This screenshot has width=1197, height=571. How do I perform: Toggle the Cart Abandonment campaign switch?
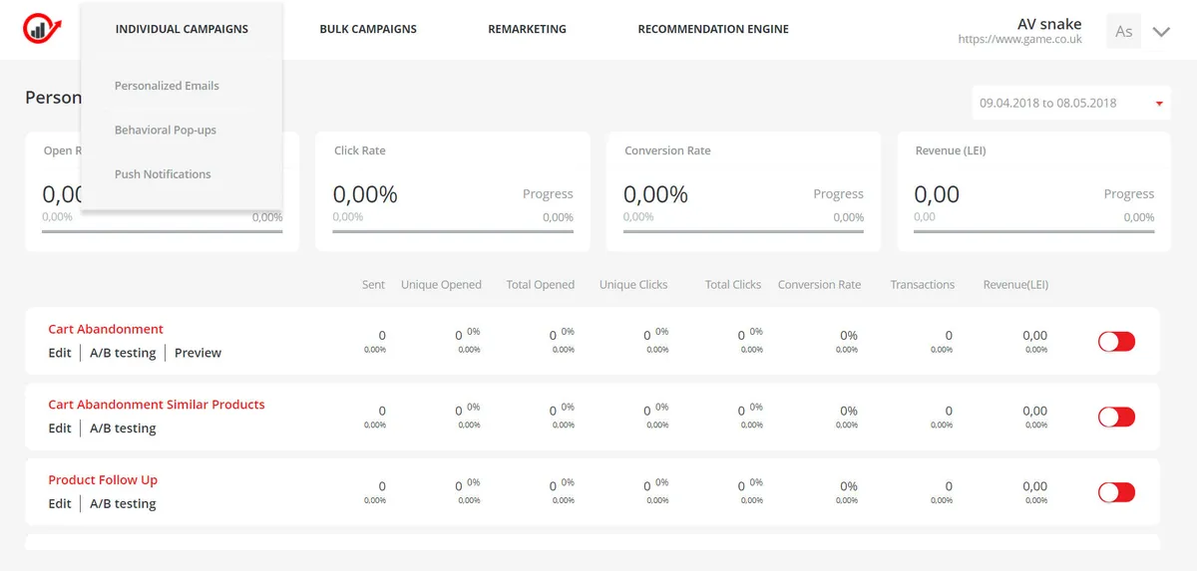(x=1116, y=342)
